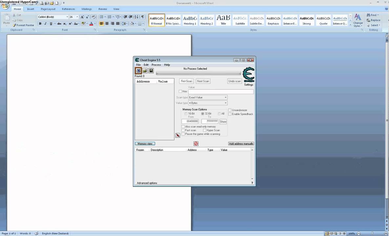Expand the Font dialog launcher in Word
This screenshot has width=389, height=236.
click(95, 30)
